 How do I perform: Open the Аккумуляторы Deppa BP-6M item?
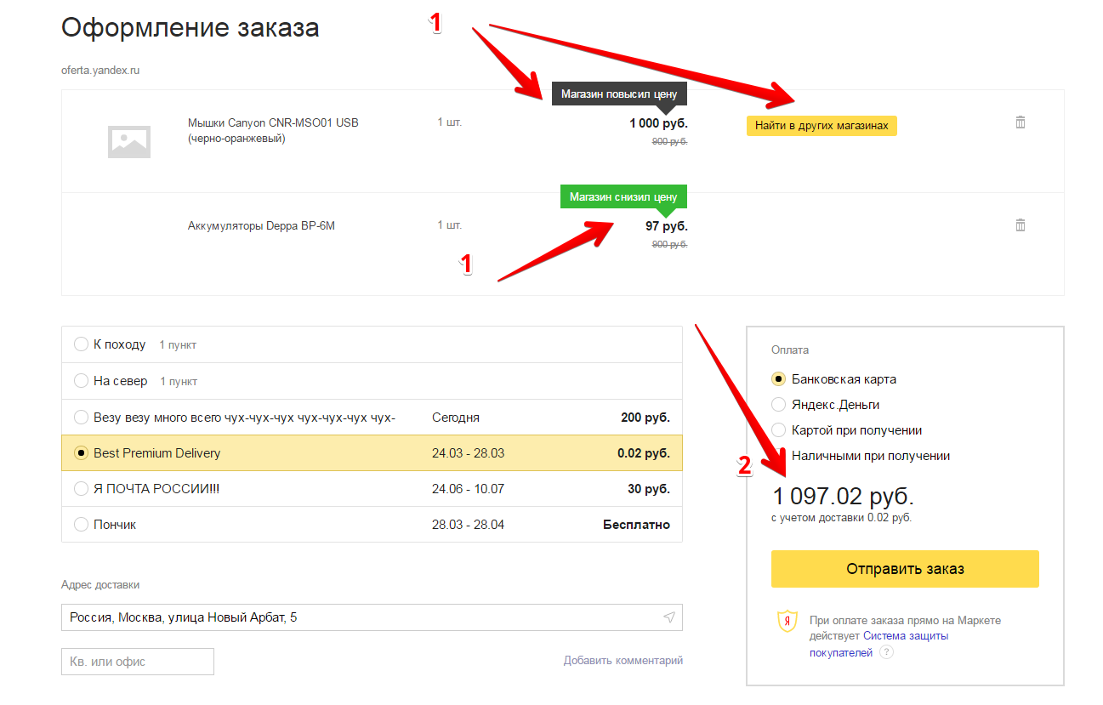(261, 226)
